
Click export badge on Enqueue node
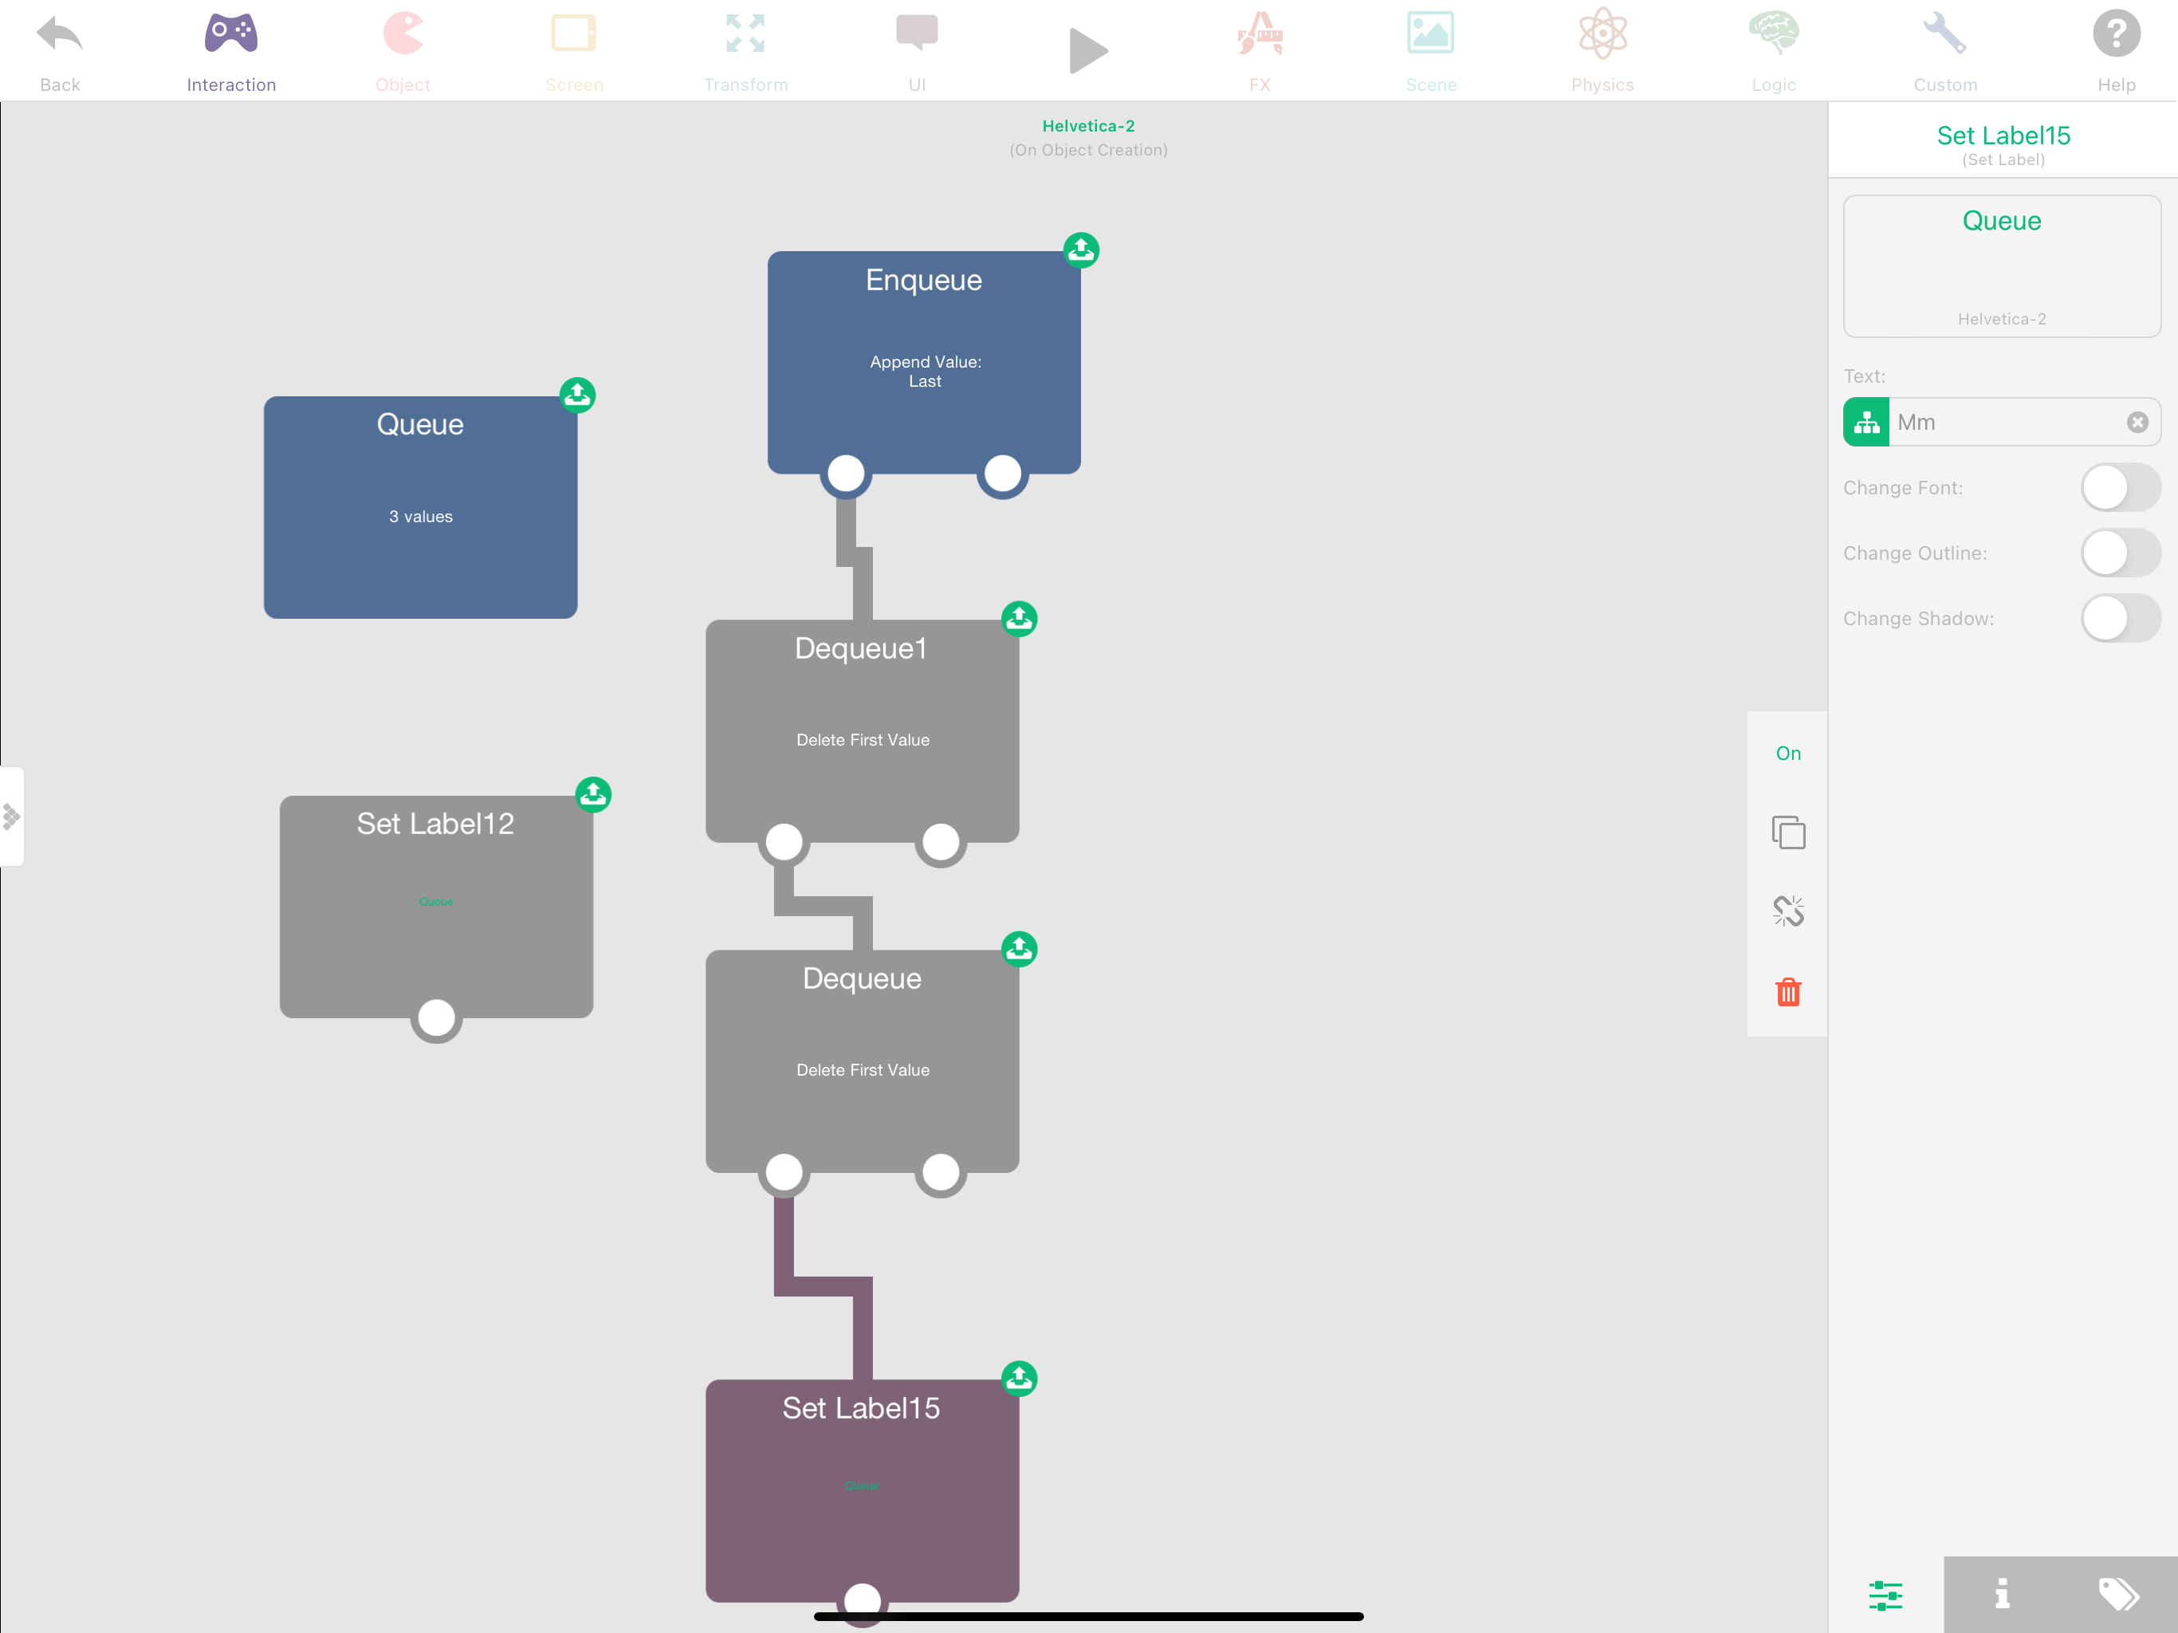pyautogui.click(x=1081, y=250)
